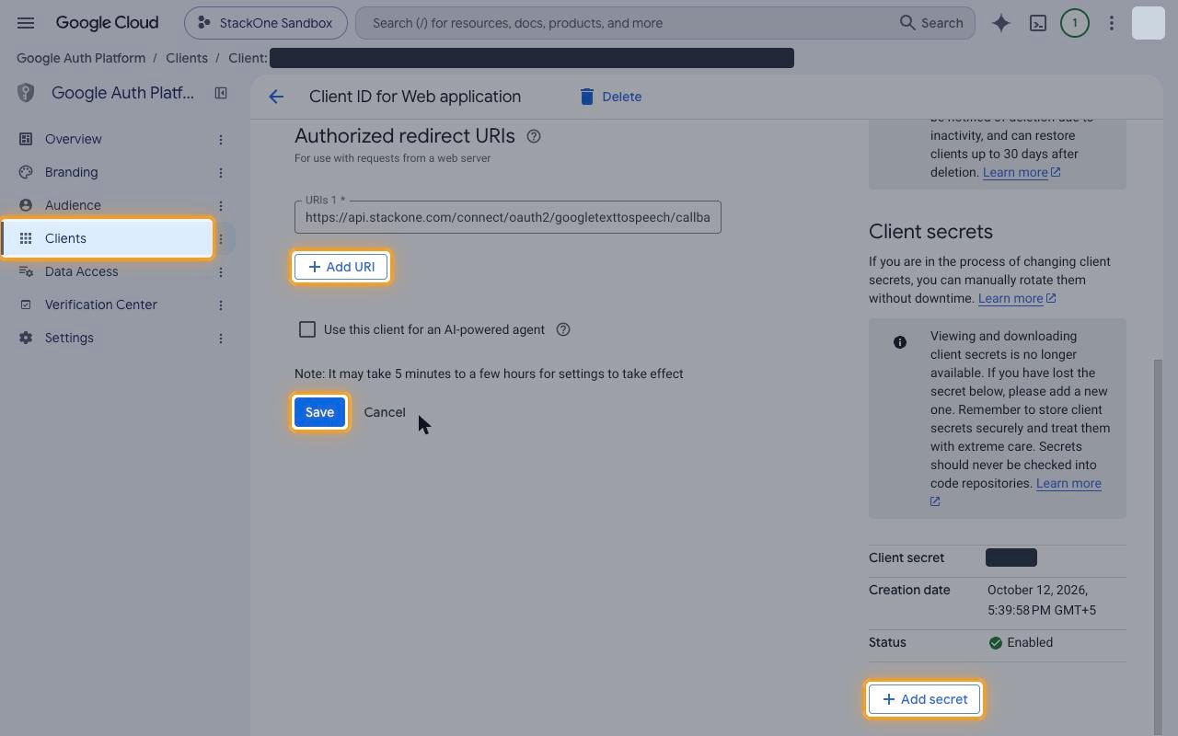Activate Cloud Shell terminal icon

[1038, 23]
